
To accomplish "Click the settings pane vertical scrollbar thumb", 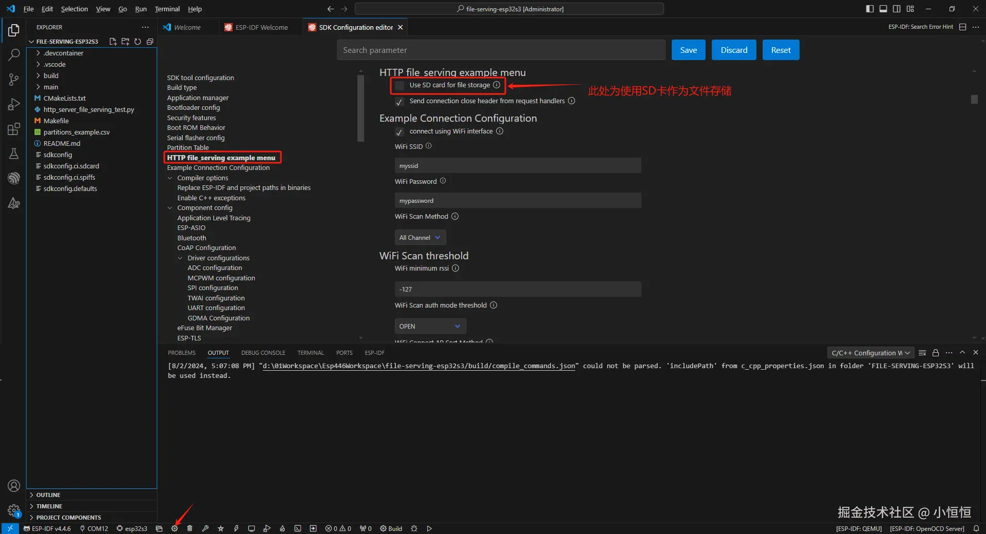I will click(974, 99).
